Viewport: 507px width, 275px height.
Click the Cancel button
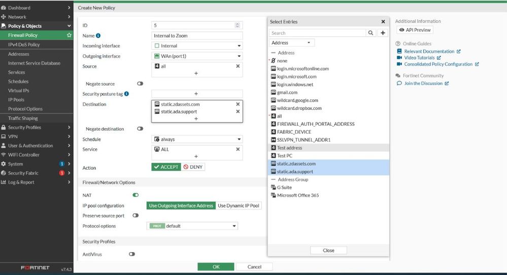pos(254,266)
